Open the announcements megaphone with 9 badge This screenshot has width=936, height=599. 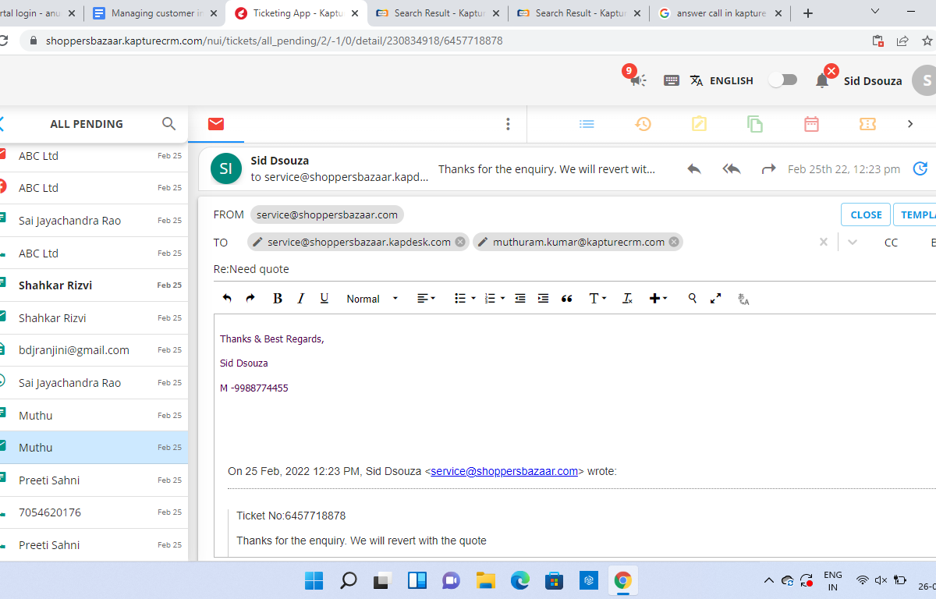(638, 80)
